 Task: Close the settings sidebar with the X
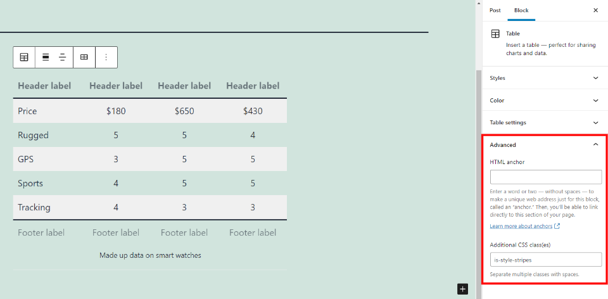click(595, 10)
